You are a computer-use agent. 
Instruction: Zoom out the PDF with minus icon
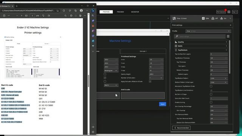point(17,15)
